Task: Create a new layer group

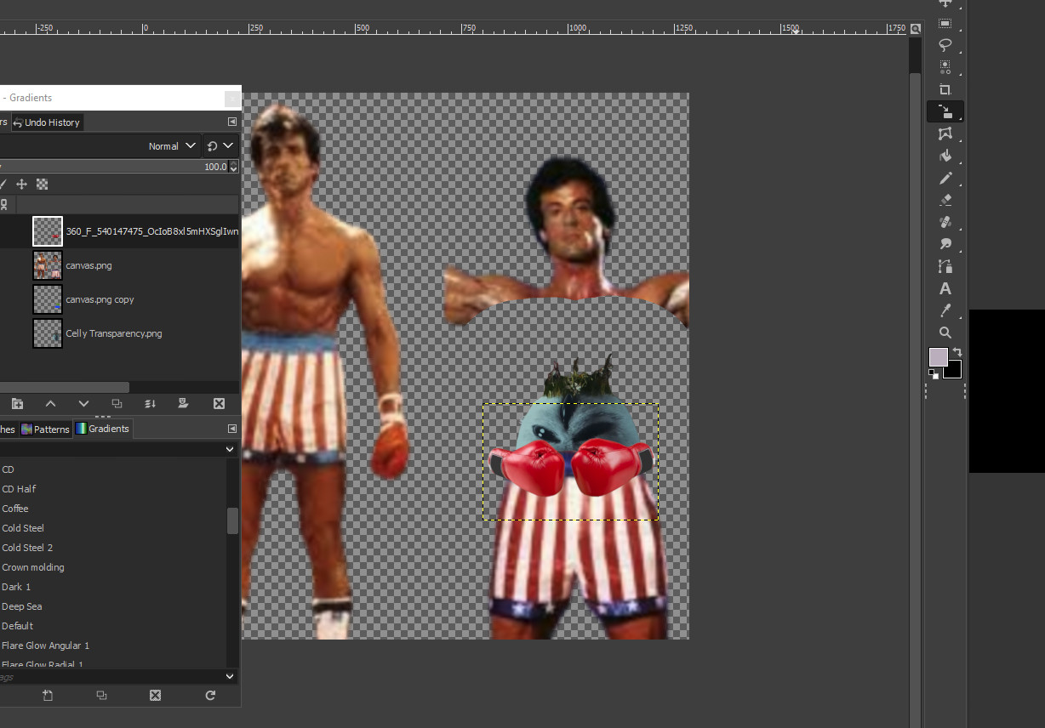Action: click(17, 403)
